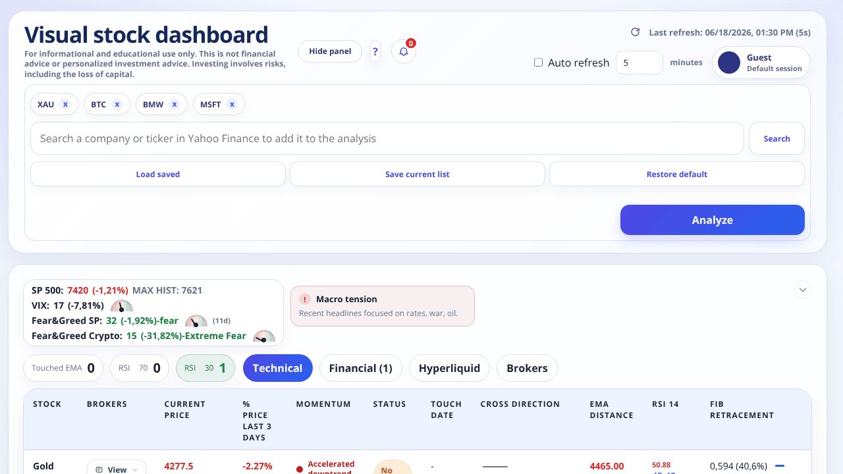Screen dimensions: 843x474
Task: Click the Macro tension alert icon
Action: (x=305, y=299)
